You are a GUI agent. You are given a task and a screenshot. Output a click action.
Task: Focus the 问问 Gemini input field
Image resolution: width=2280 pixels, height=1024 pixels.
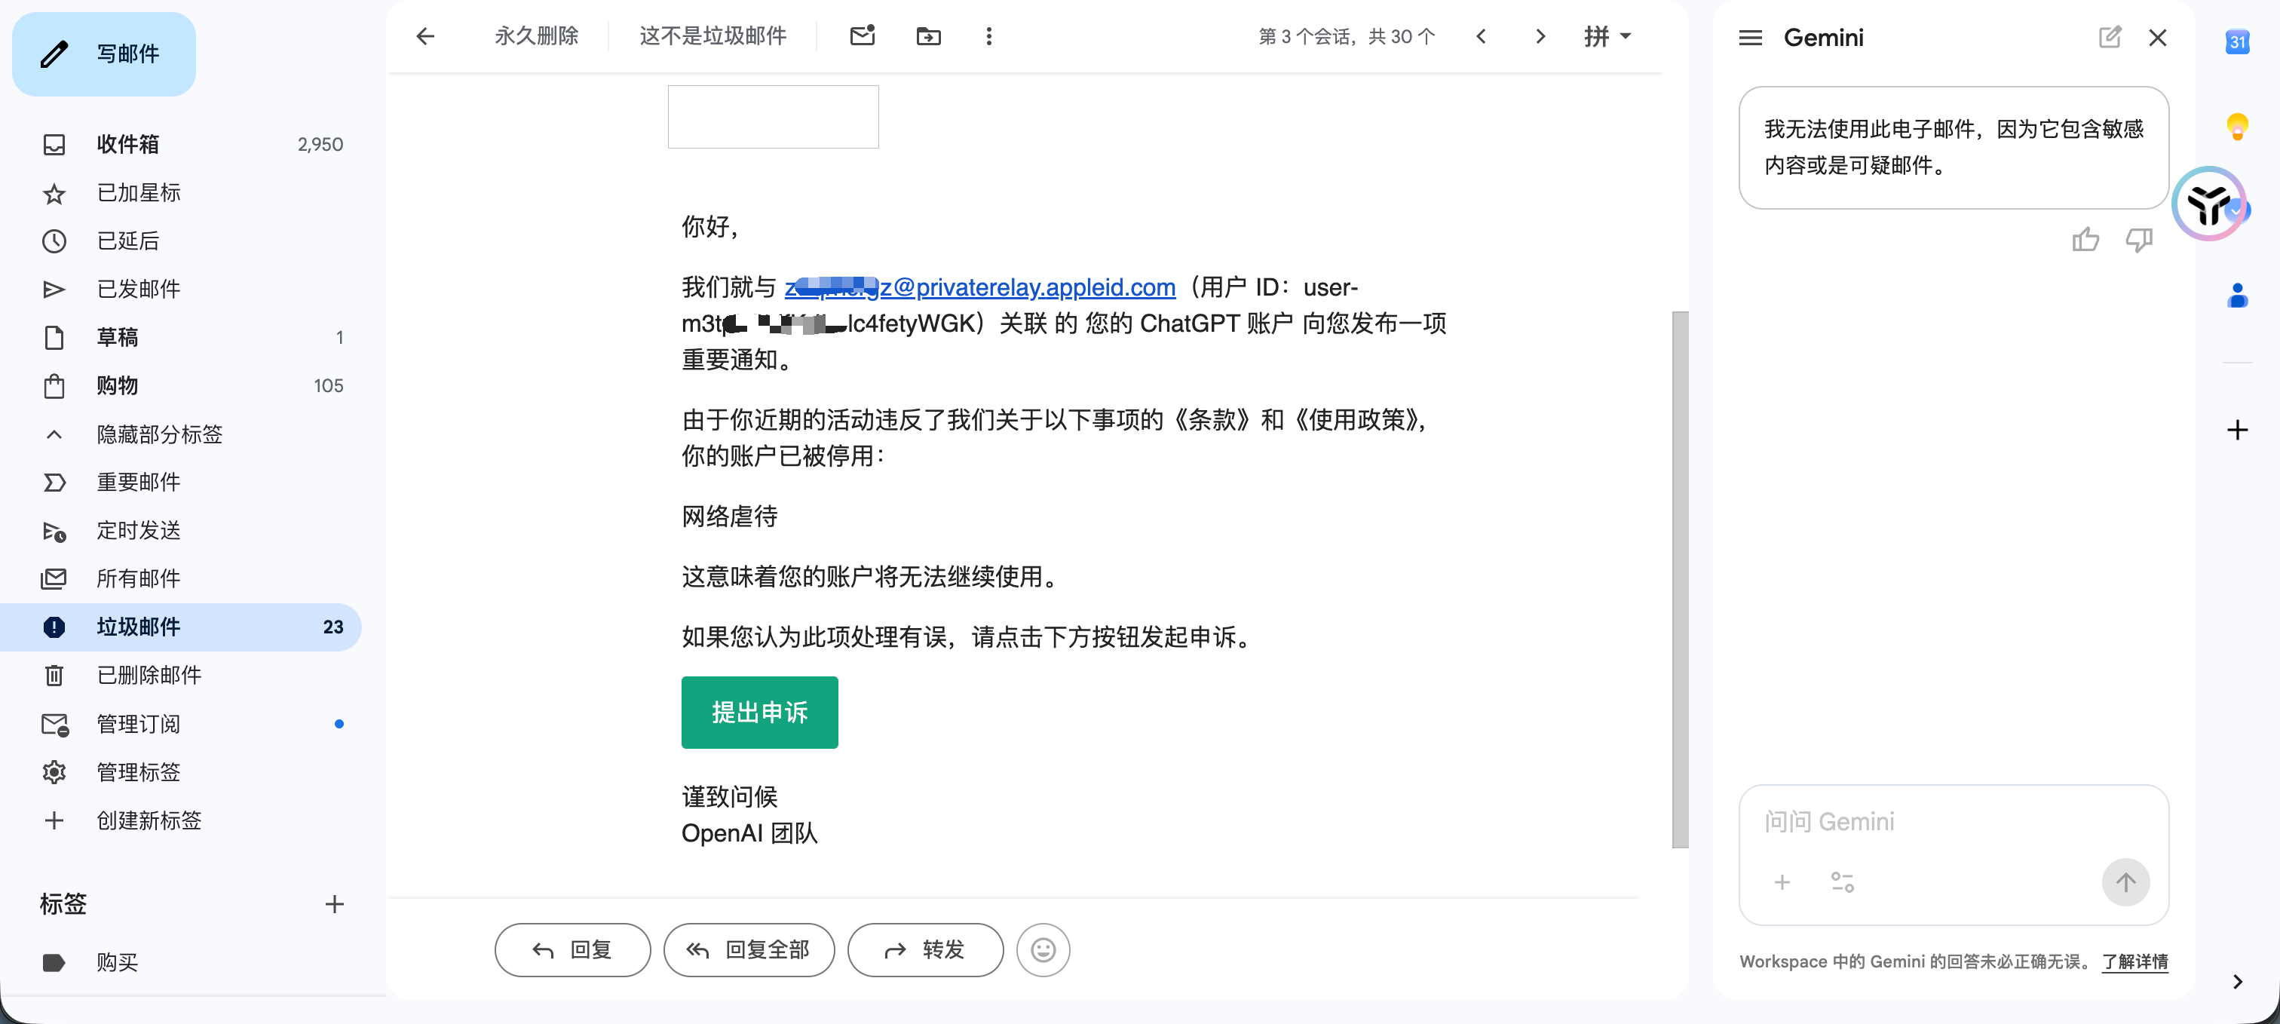point(1953,822)
